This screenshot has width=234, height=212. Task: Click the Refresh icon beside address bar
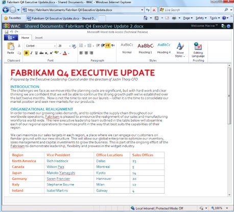(x=148, y=10)
